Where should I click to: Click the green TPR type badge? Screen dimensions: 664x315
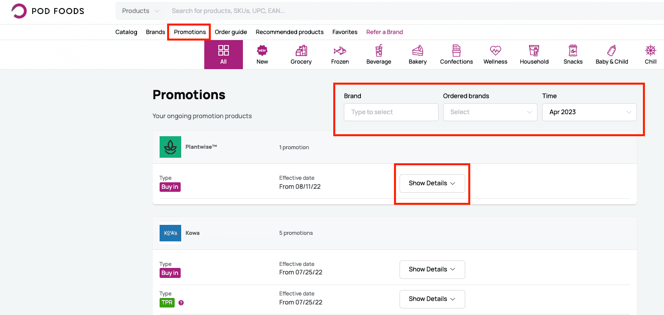click(167, 302)
